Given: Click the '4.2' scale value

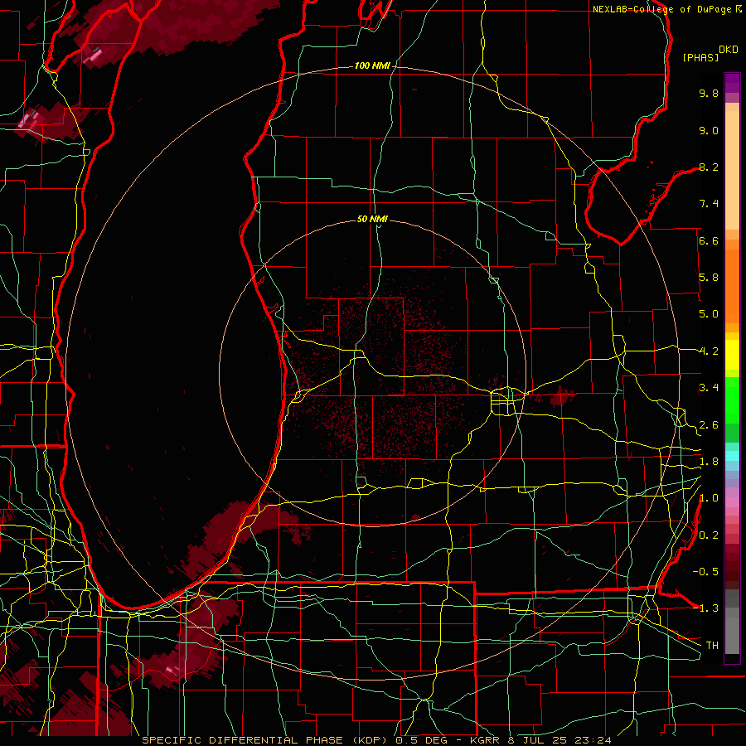Looking at the screenshot, I should click(709, 351).
